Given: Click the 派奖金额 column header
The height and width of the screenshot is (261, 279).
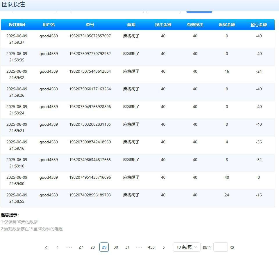Looking at the screenshot, I should click(227, 25).
